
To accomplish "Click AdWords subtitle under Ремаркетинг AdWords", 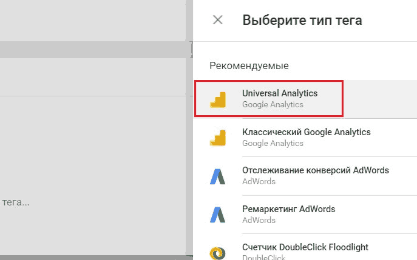I will 259,220.
